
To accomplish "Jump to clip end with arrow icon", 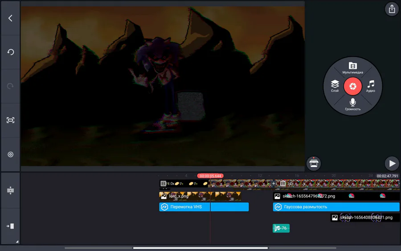I will coord(10,226).
